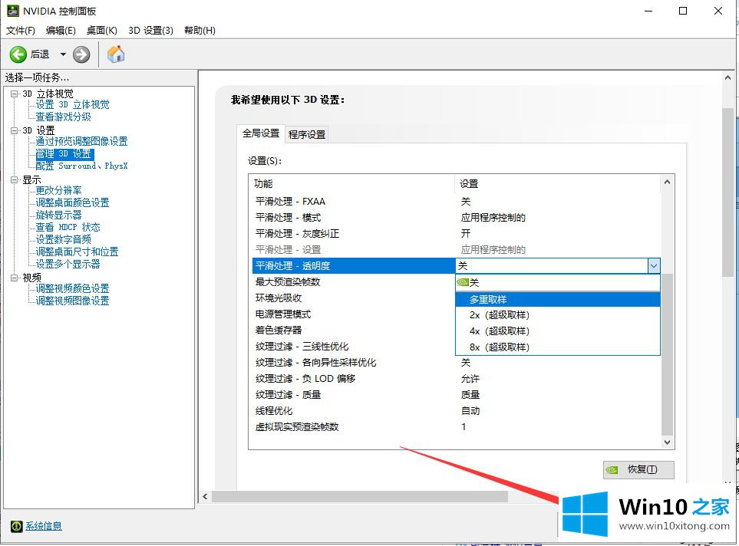Open 查看 HDCP 状态 task
Viewport: 739px width, 546px height.
point(68,227)
